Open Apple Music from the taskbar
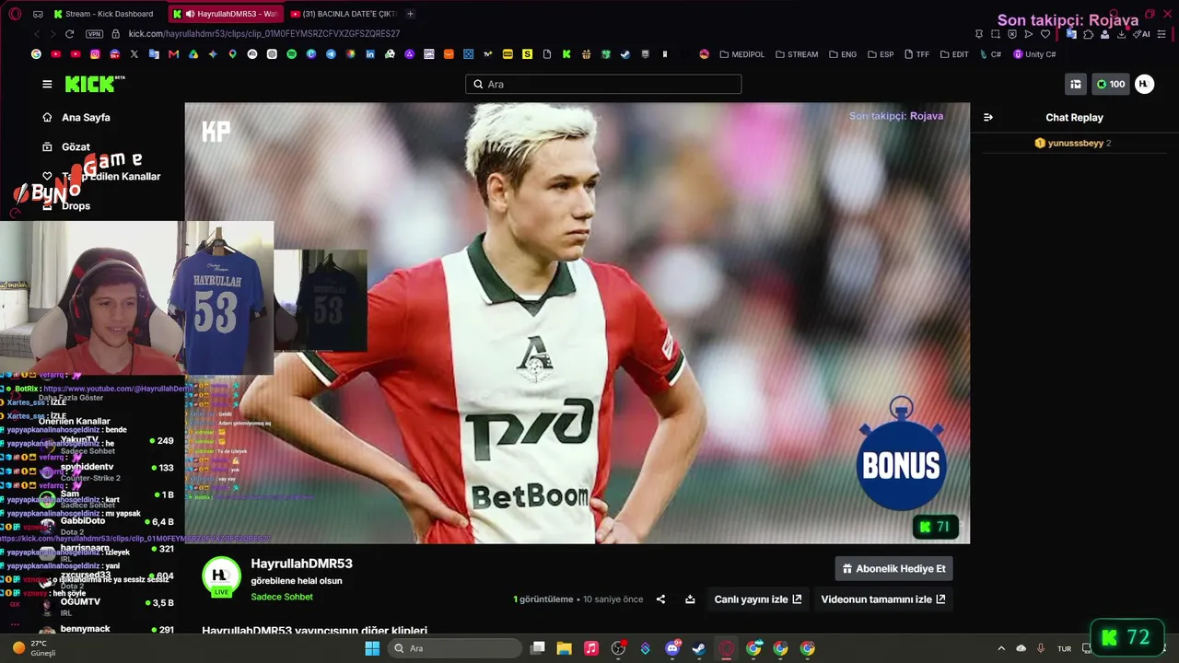1179x663 pixels. click(591, 648)
